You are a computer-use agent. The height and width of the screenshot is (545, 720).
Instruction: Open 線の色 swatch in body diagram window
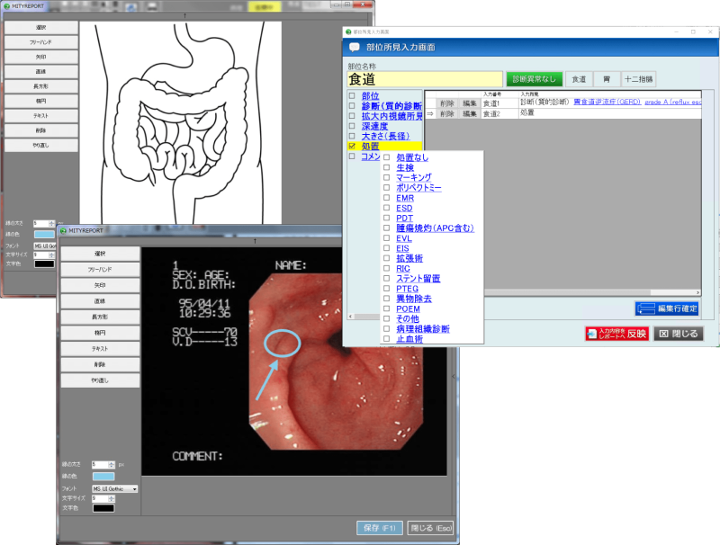point(44,235)
